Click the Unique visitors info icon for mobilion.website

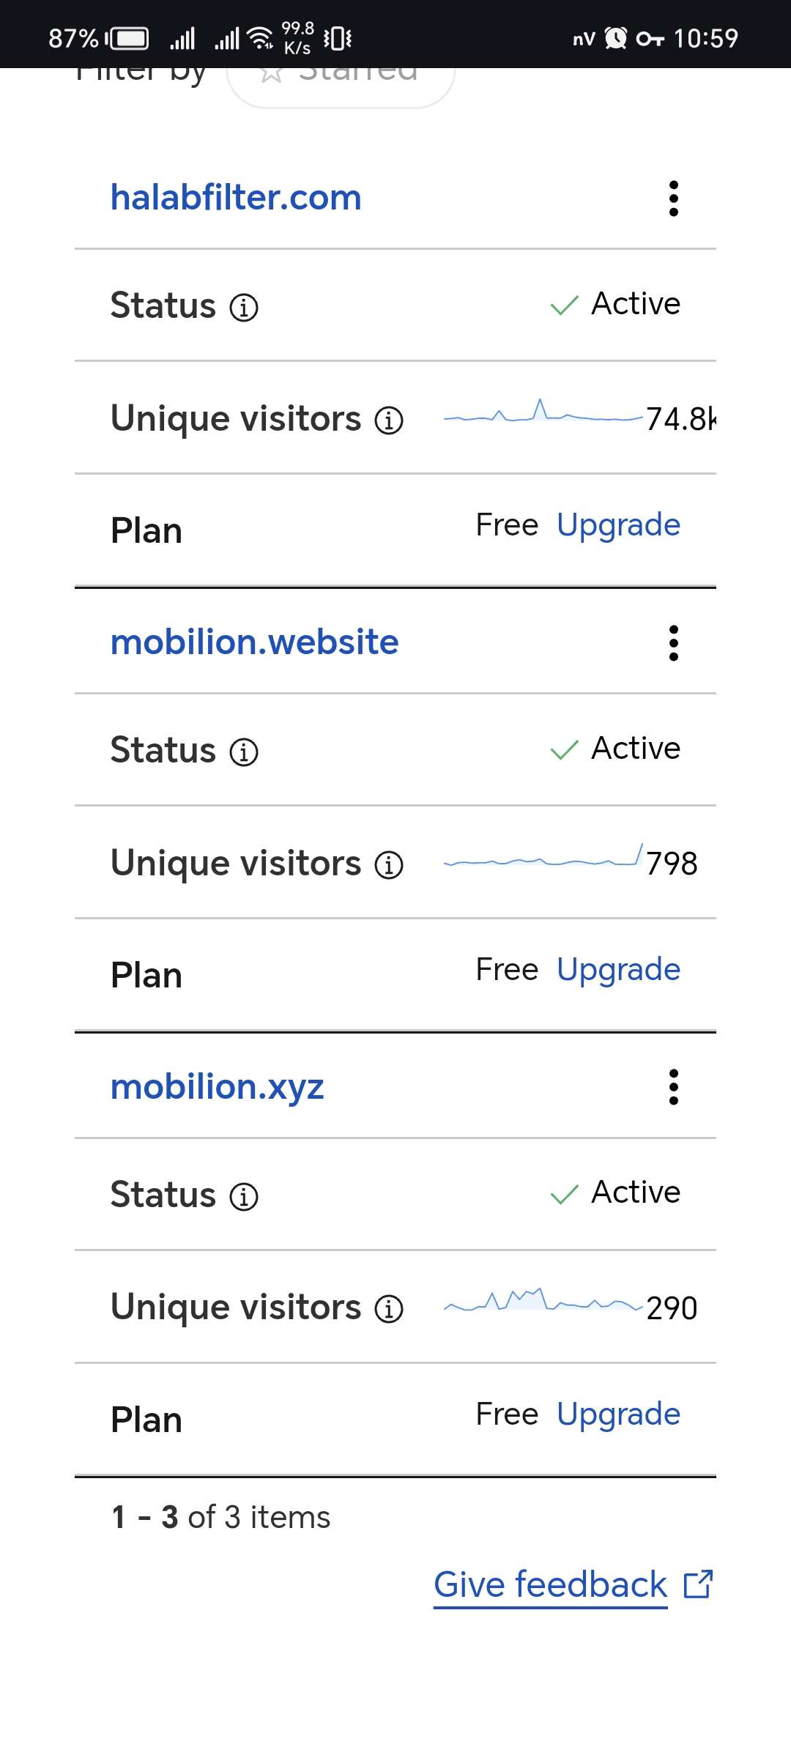pyautogui.click(x=390, y=864)
